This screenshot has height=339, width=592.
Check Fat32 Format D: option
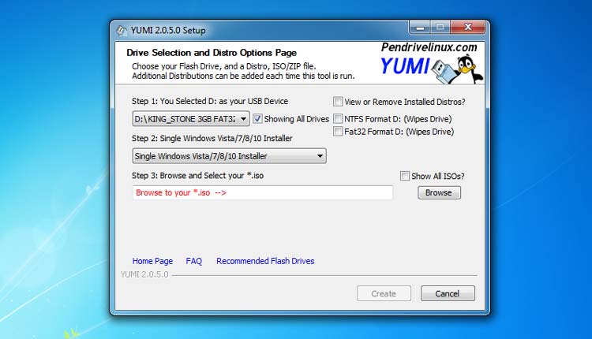pos(338,131)
